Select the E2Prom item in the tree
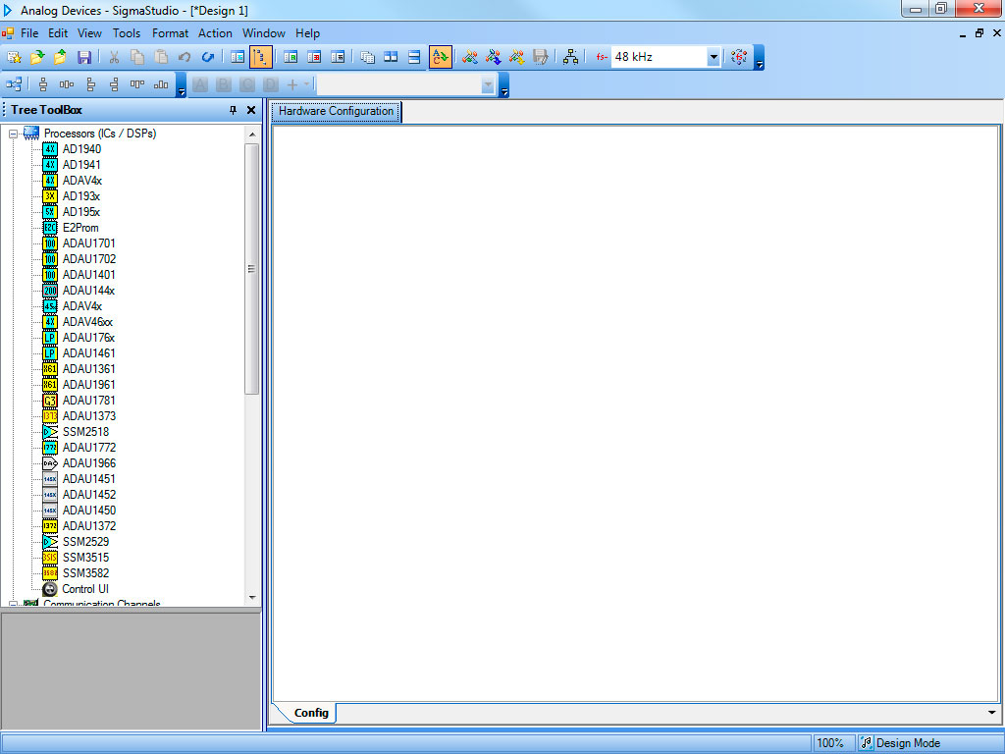This screenshot has width=1005, height=754. (x=80, y=228)
